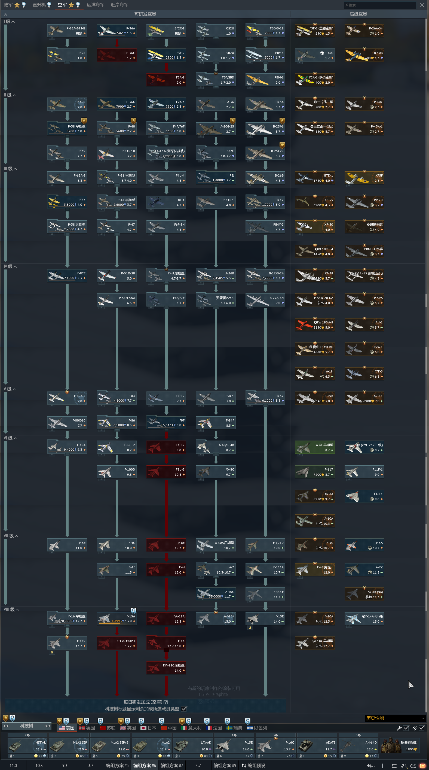This screenshot has width=429, height=770.
Task: Switch to the 远洋海军 tab
Action: click(96, 5)
